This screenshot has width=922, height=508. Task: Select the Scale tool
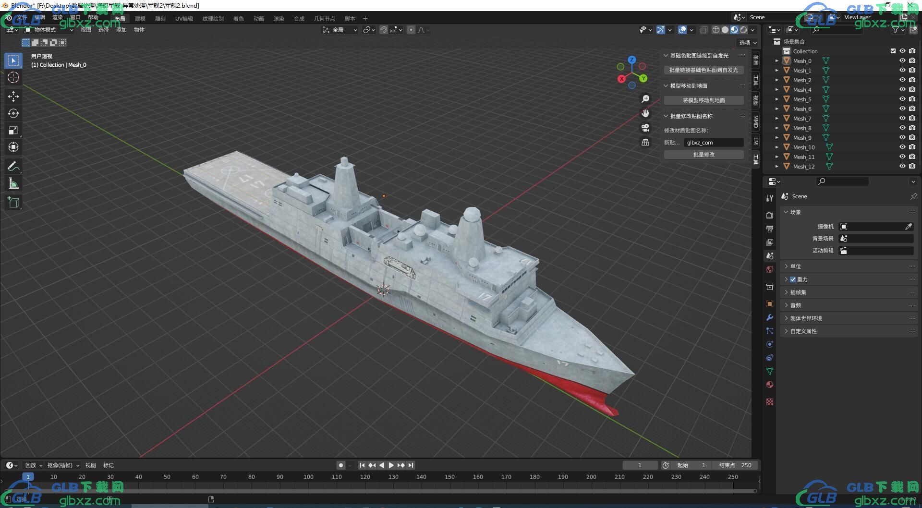point(13,130)
